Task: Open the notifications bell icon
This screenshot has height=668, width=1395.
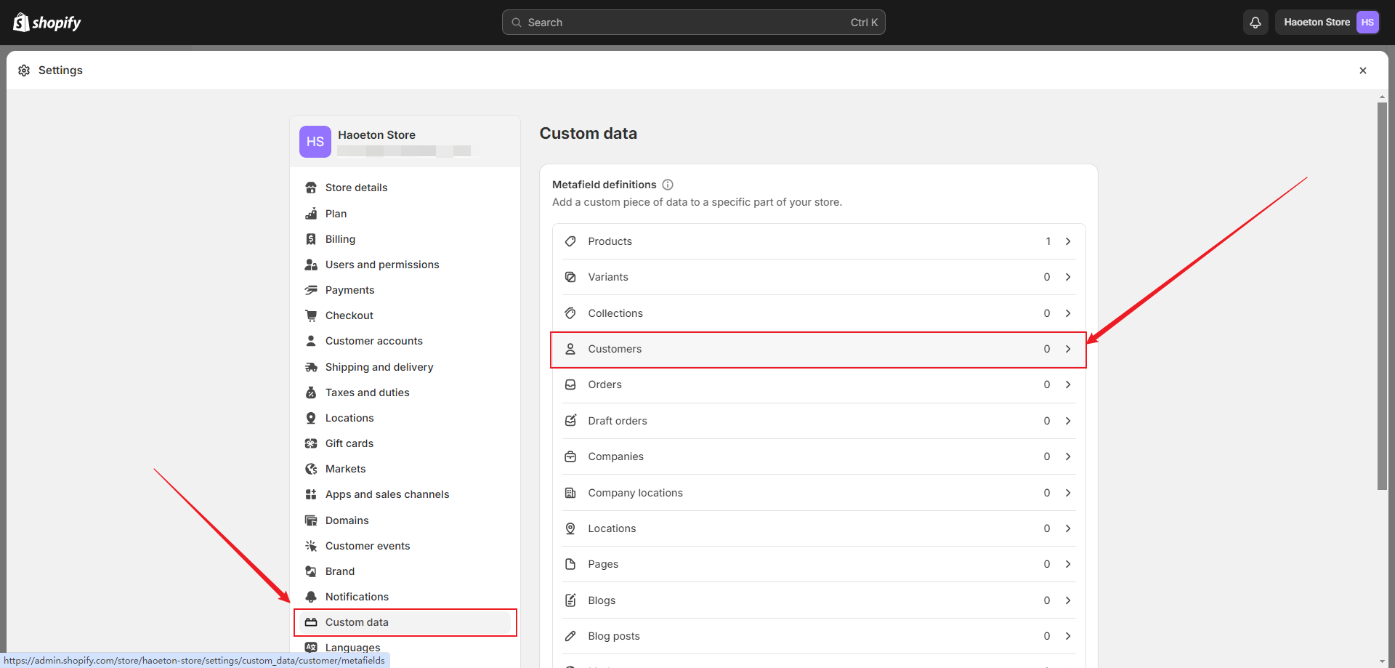Action: click(x=1255, y=23)
